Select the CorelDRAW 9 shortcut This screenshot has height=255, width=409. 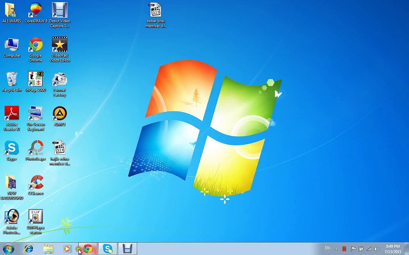[36, 12]
